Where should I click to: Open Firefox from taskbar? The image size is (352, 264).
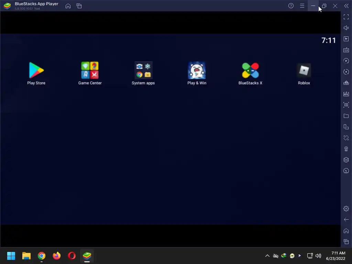57,256
